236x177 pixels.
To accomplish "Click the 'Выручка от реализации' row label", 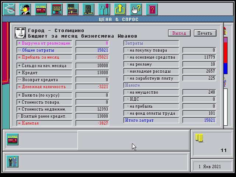I will pos(44,43).
